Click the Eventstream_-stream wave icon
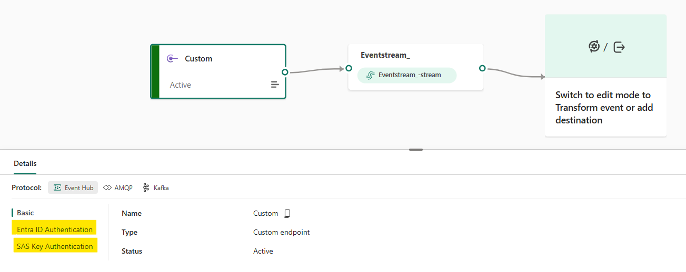Screen dimensions: 686x272 [370, 75]
